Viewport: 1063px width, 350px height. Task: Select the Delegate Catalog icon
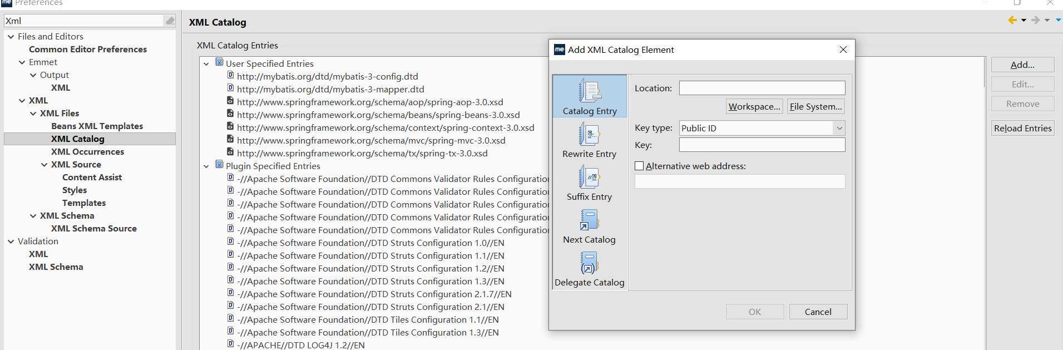pos(589,263)
